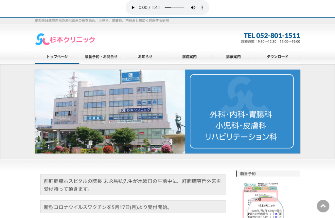The image size is (335, 218).
Task: Open the notice about 末永昌弘先生 肝胆膵専門外来
Action: coord(133,185)
